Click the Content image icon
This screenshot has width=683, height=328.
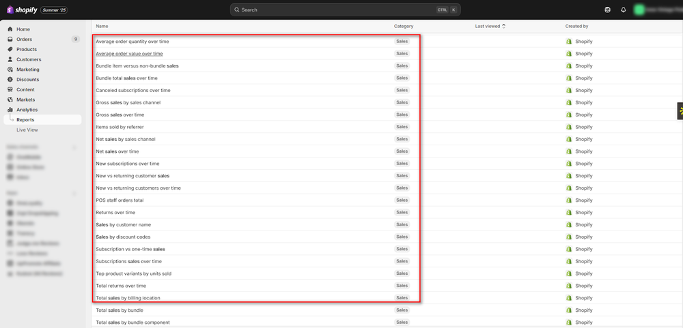[10, 89]
